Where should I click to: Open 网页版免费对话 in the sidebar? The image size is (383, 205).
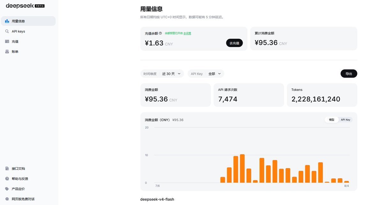click(28, 199)
